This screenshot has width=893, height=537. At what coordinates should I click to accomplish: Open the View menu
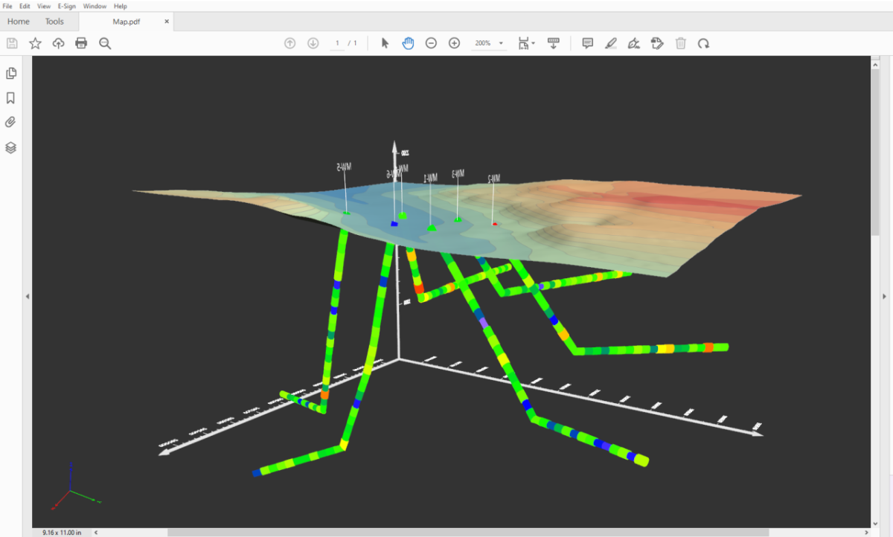(x=44, y=6)
